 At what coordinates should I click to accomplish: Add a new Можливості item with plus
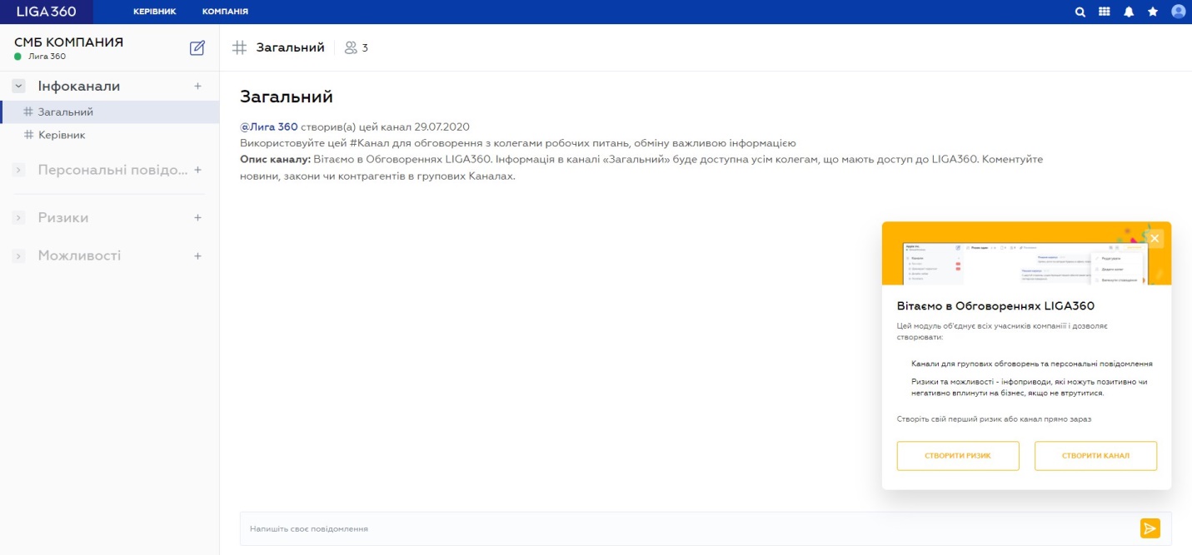point(197,255)
